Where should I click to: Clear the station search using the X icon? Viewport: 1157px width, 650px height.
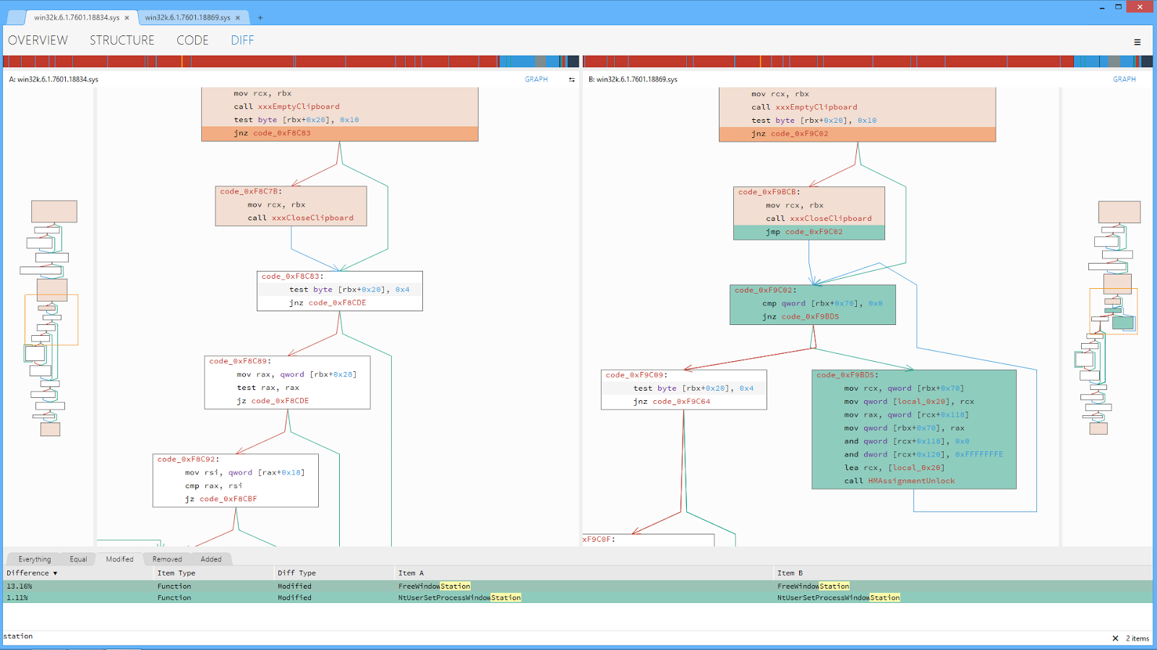[x=1114, y=638]
